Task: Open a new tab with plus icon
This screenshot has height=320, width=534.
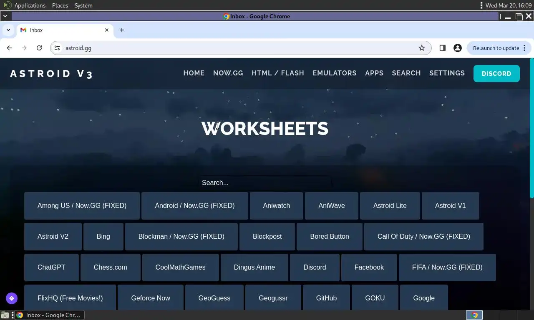Action: (x=122, y=30)
